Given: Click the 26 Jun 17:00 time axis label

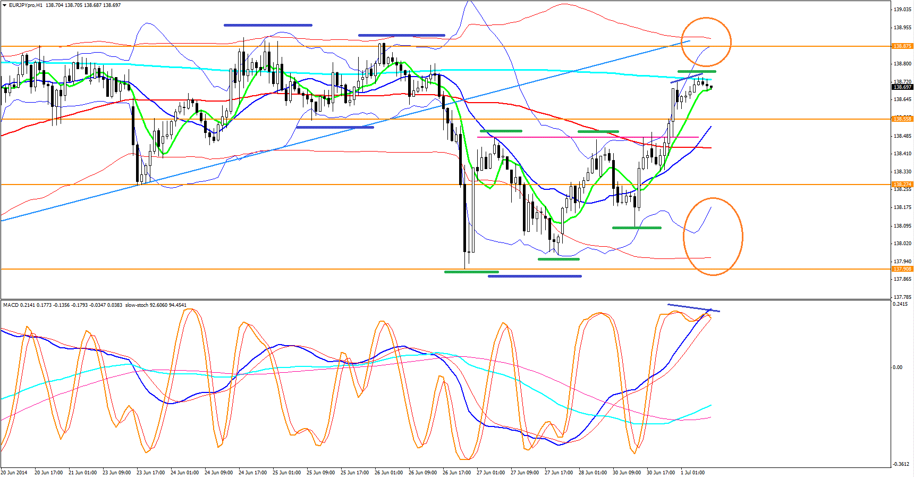Looking at the screenshot, I should click(x=456, y=473).
